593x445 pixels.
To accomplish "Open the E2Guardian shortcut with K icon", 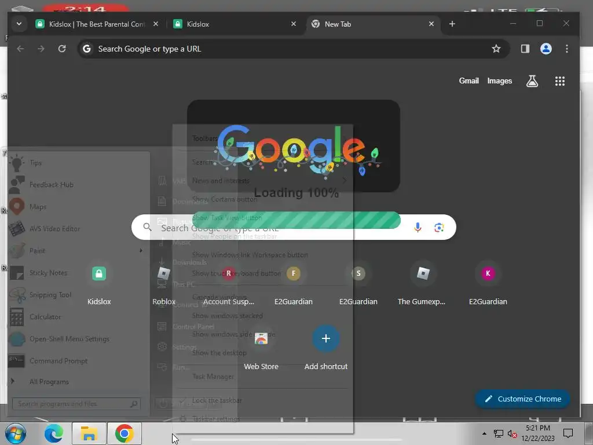I will point(488,284).
